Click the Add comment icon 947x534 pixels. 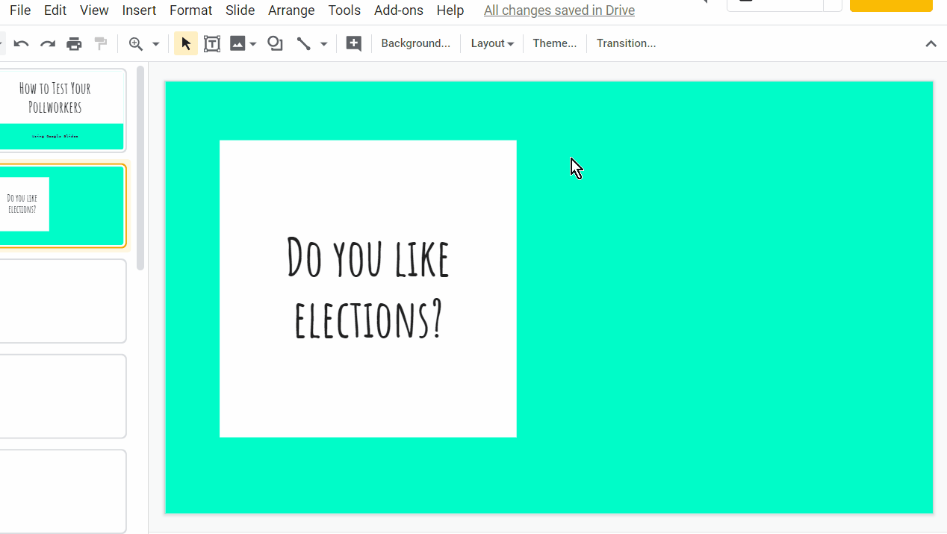354,44
